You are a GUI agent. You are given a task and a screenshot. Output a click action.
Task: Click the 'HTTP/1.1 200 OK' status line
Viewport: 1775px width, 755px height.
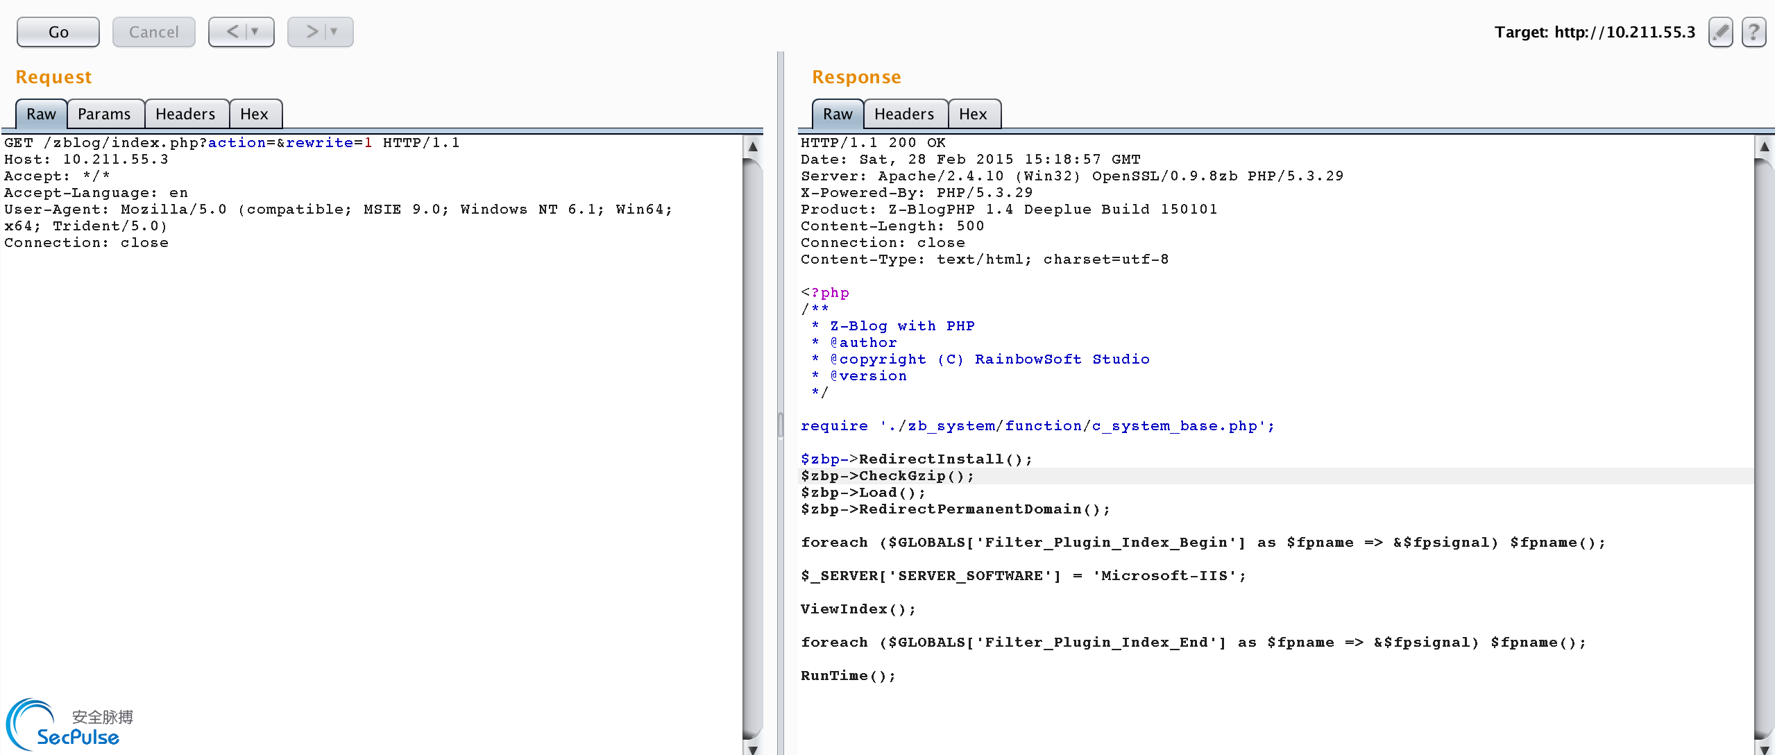[873, 143]
